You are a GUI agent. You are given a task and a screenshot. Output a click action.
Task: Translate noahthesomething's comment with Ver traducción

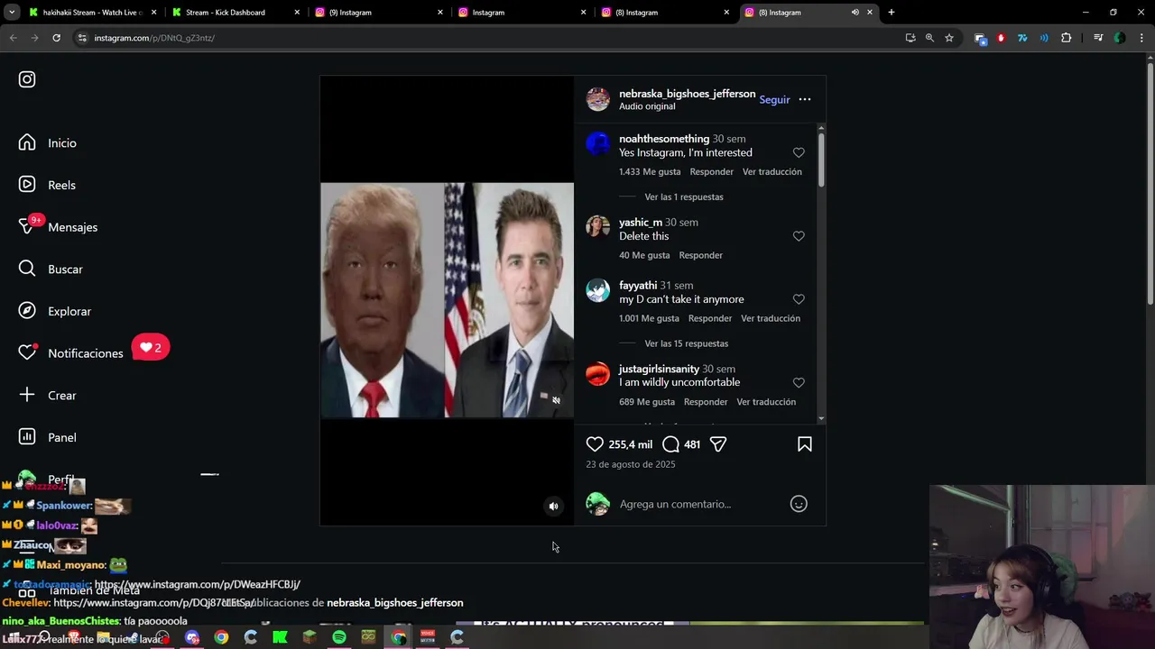tap(772, 172)
